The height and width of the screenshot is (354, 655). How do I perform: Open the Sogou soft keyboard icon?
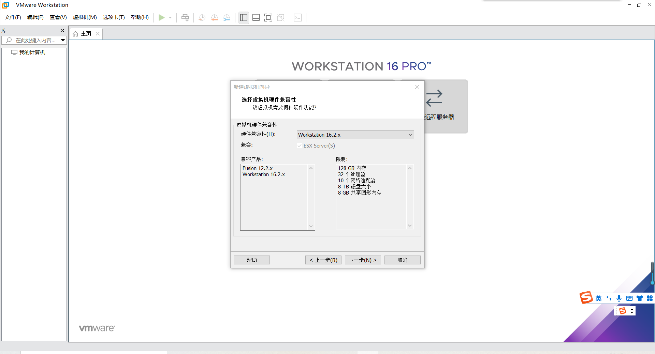point(629,298)
